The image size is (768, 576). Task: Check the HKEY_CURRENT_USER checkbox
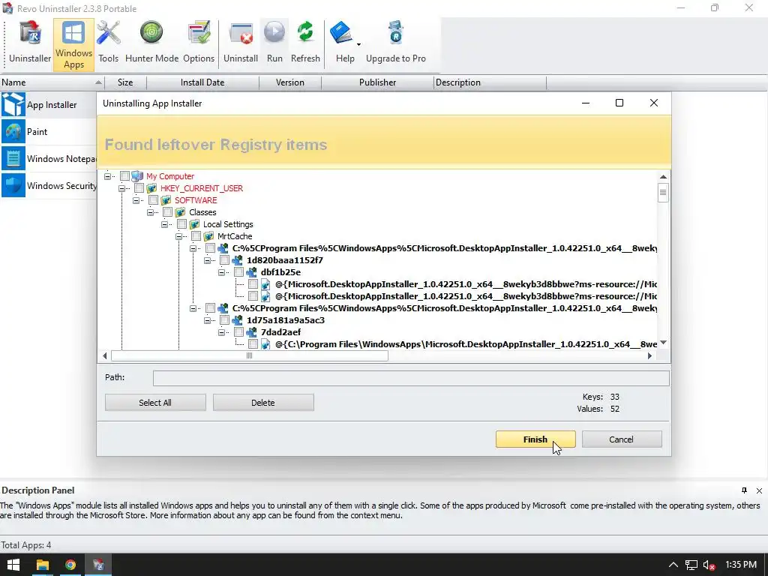[139, 188]
